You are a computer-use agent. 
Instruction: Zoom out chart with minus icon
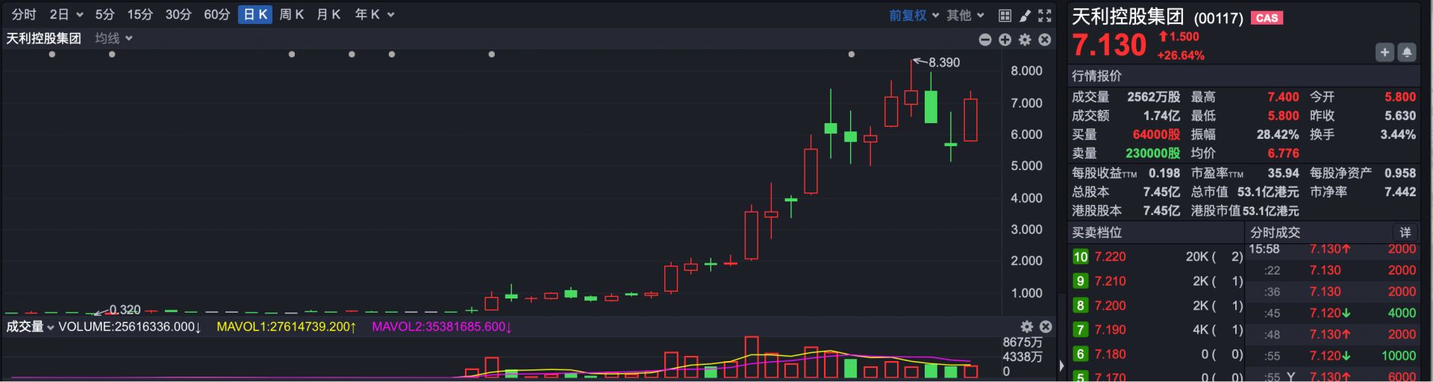click(985, 40)
